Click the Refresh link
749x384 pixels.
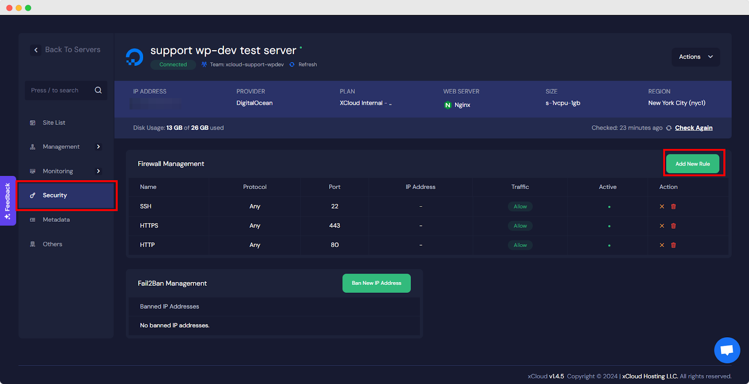pos(308,65)
